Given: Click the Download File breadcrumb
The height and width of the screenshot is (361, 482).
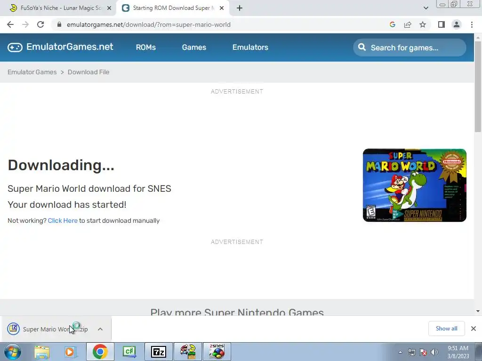Looking at the screenshot, I should [x=88, y=72].
